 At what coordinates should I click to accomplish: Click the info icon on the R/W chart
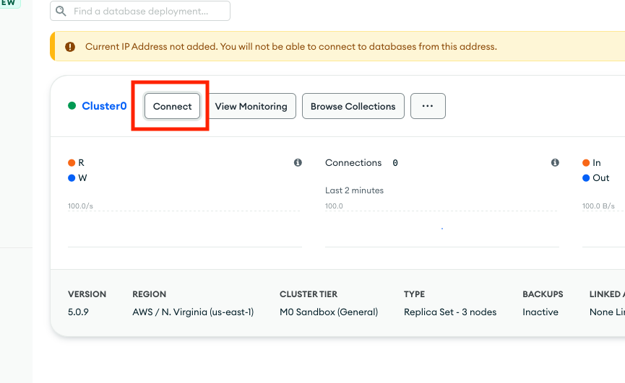(x=298, y=163)
